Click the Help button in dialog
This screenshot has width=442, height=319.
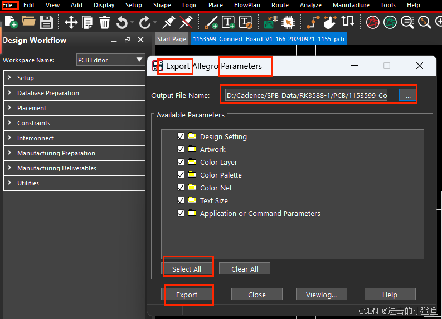390,295
